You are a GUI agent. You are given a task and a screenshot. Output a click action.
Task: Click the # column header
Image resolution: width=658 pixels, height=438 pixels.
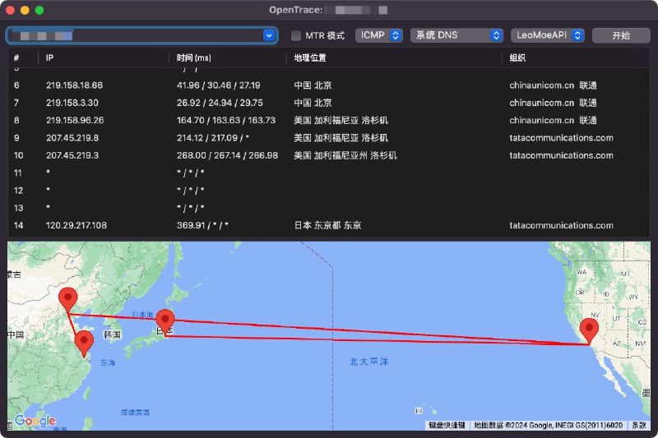pyautogui.click(x=16, y=58)
